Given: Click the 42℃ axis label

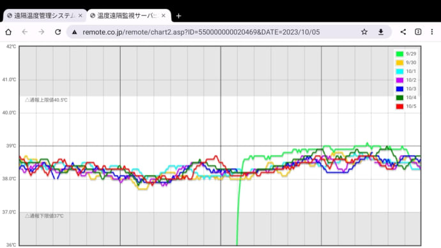Looking at the screenshot, I should pyautogui.click(x=11, y=47).
